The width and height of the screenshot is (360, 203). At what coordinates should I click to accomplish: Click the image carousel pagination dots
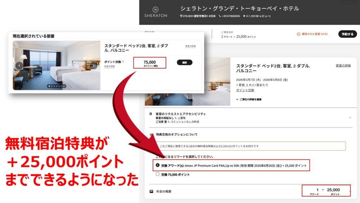point(56,86)
